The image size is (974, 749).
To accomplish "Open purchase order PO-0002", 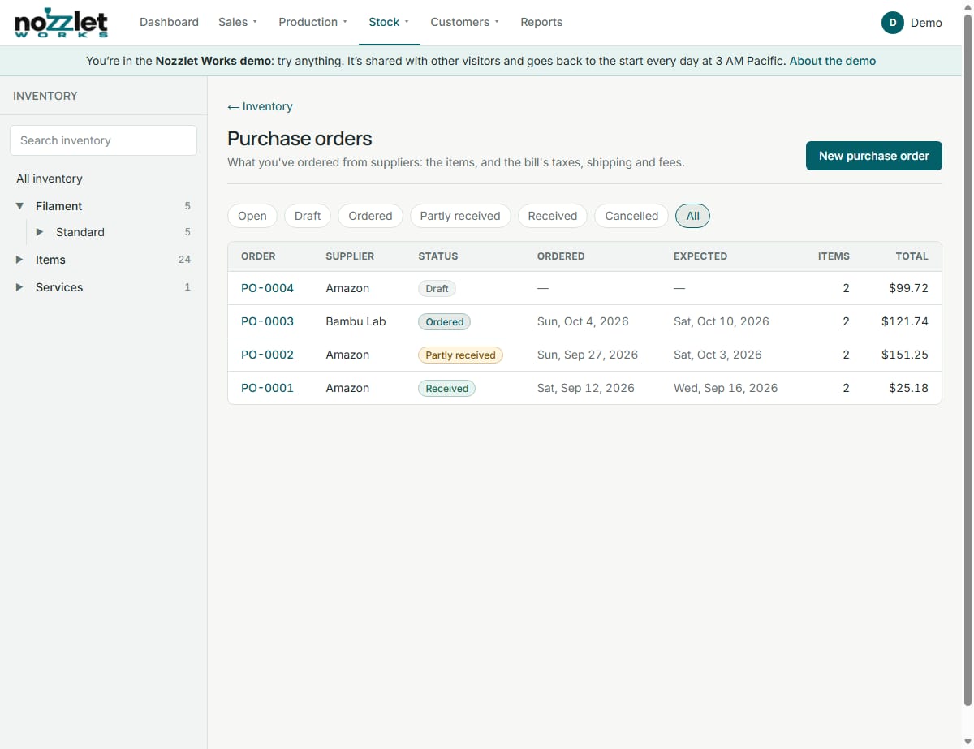I will coord(267,355).
